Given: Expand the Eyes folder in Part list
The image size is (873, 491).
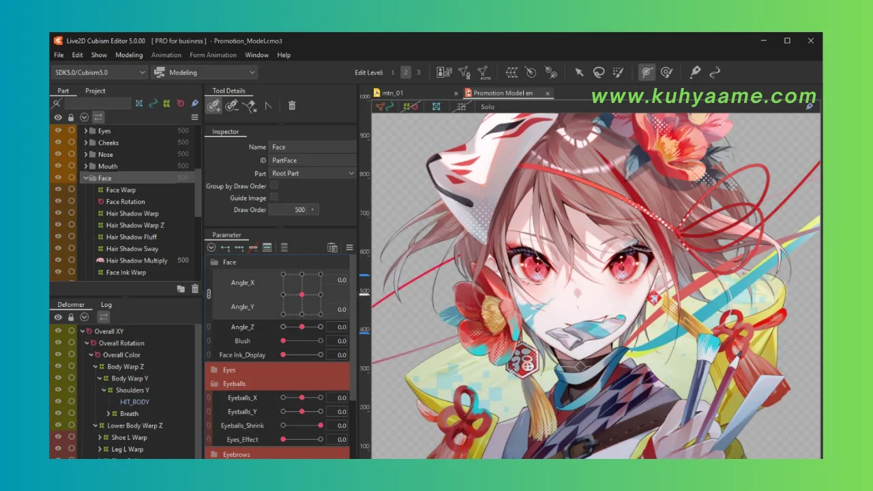Looking at the screenshot, I should [86, 131].
